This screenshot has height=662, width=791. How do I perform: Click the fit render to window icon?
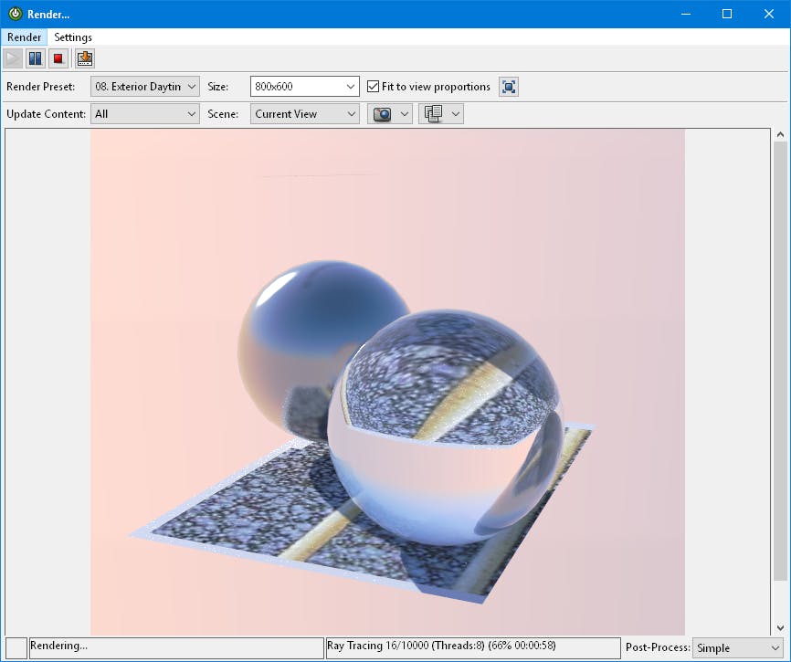508,86
